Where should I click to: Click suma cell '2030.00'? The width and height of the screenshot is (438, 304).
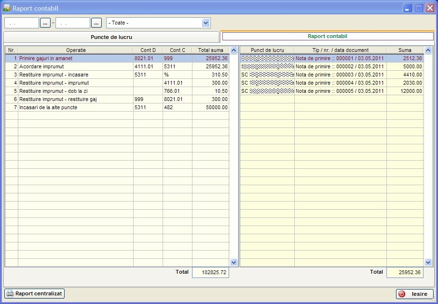click(405, 83)
